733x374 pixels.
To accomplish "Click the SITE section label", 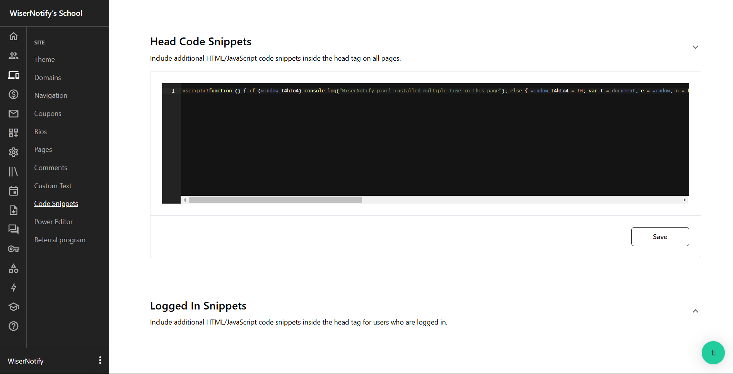I will pyautogui.click(x=39, y=42).
